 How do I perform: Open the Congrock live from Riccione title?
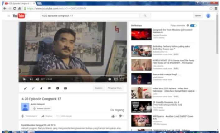[x=173, y=31]
